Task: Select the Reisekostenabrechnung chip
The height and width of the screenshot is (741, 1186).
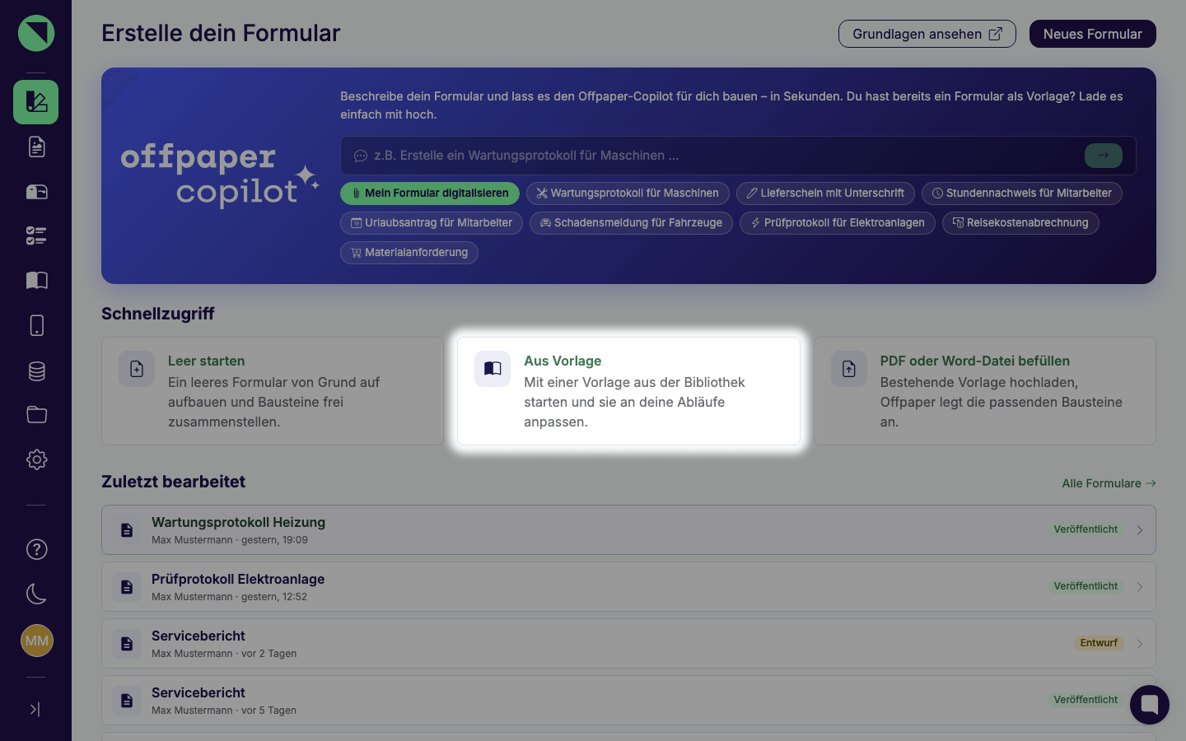Action: [x=1020, y=223]
